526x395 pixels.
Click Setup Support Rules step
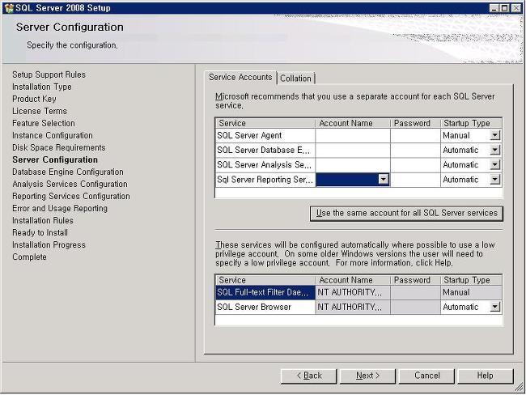pyautogui.click(x=49, y=74)
